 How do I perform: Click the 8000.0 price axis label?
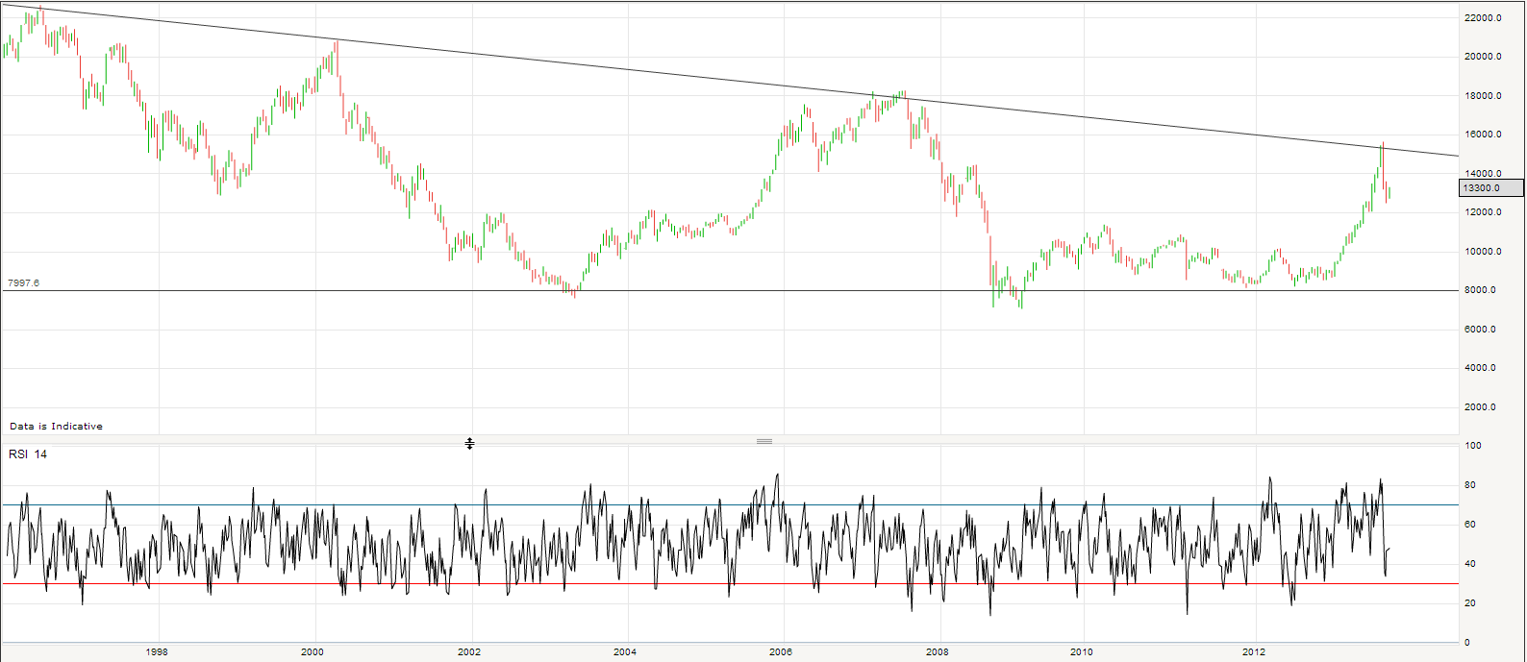(x=1482, y=290)
